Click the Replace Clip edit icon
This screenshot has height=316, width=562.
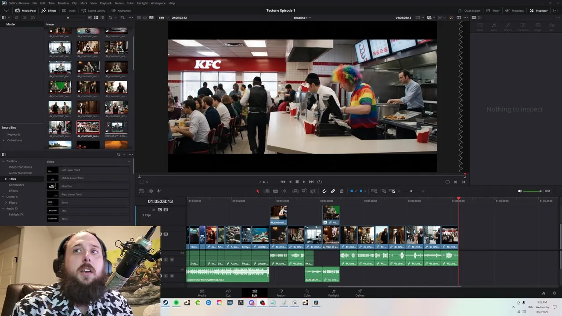[x=313, y=191]
